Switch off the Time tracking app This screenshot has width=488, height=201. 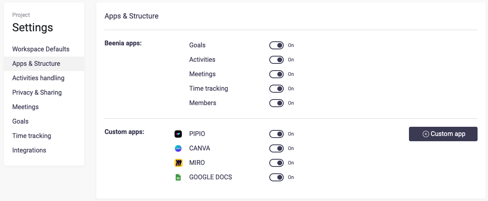tap(277, 89)
